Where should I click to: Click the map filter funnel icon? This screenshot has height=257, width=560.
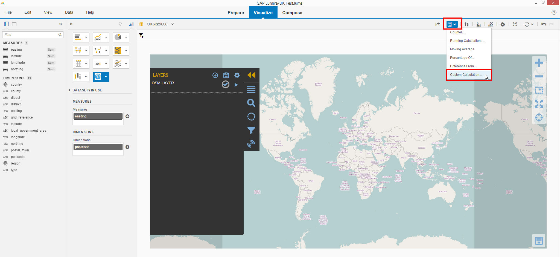pos(251,130)
